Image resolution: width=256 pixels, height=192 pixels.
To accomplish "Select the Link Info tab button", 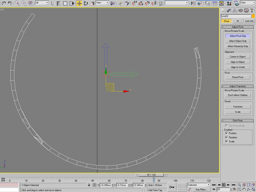I will point(249,21).
